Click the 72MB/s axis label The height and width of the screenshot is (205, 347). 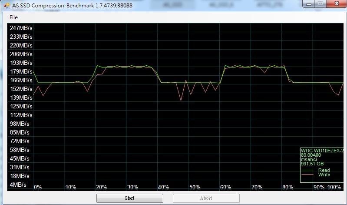coord(20,141)
